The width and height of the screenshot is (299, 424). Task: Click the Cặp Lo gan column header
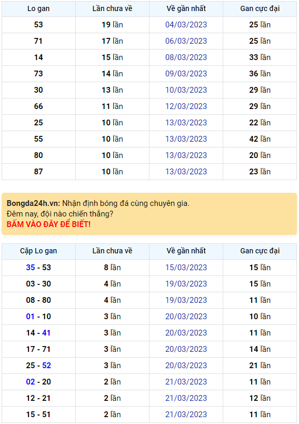click(x=38, y=251)
